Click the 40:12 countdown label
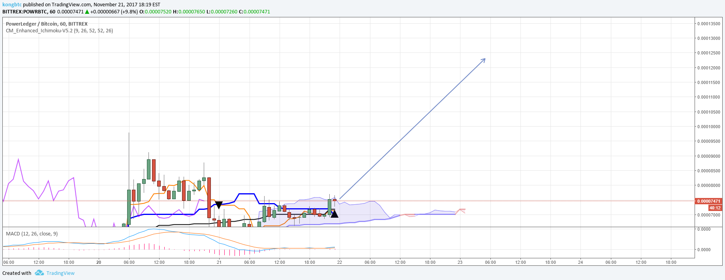 715,208
